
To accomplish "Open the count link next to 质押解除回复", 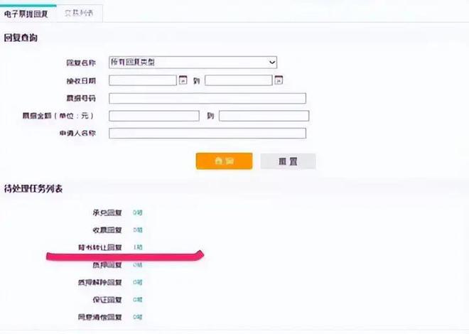I will click(138, 282).
